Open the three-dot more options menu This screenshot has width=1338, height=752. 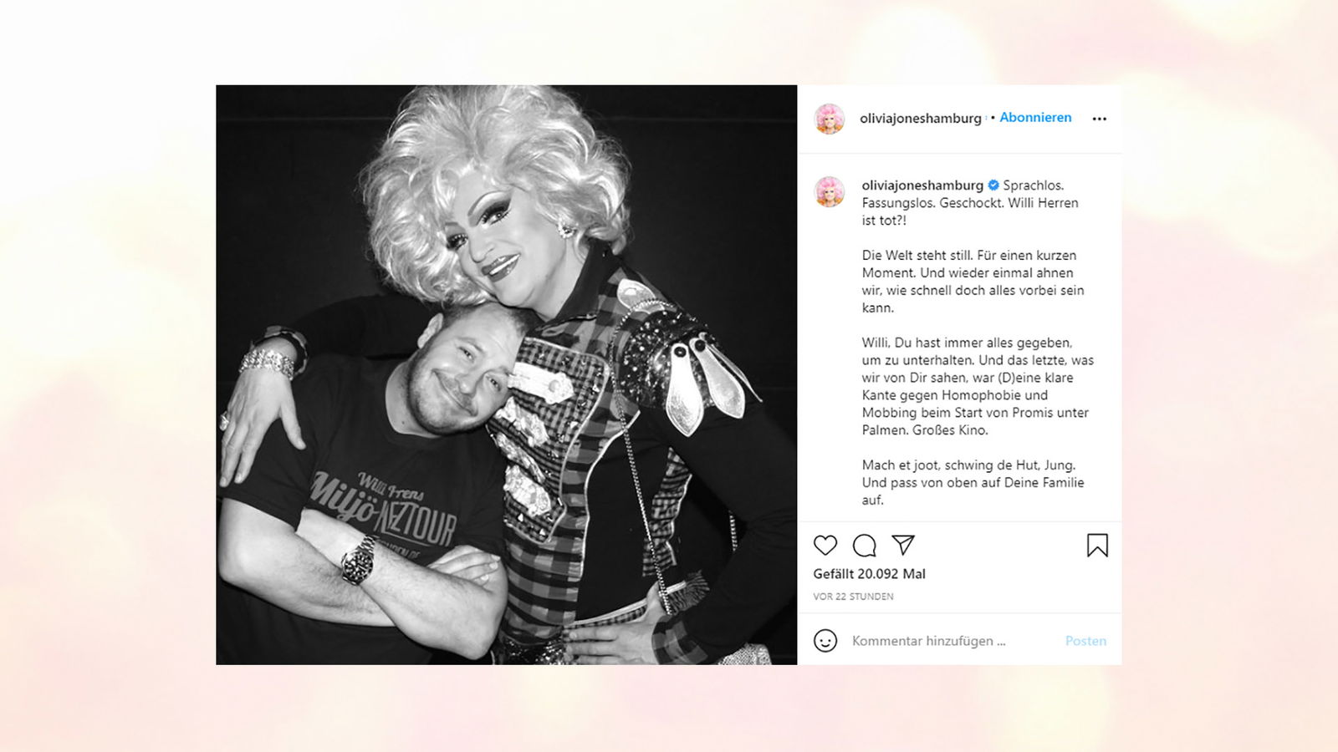click(1100, 119)
